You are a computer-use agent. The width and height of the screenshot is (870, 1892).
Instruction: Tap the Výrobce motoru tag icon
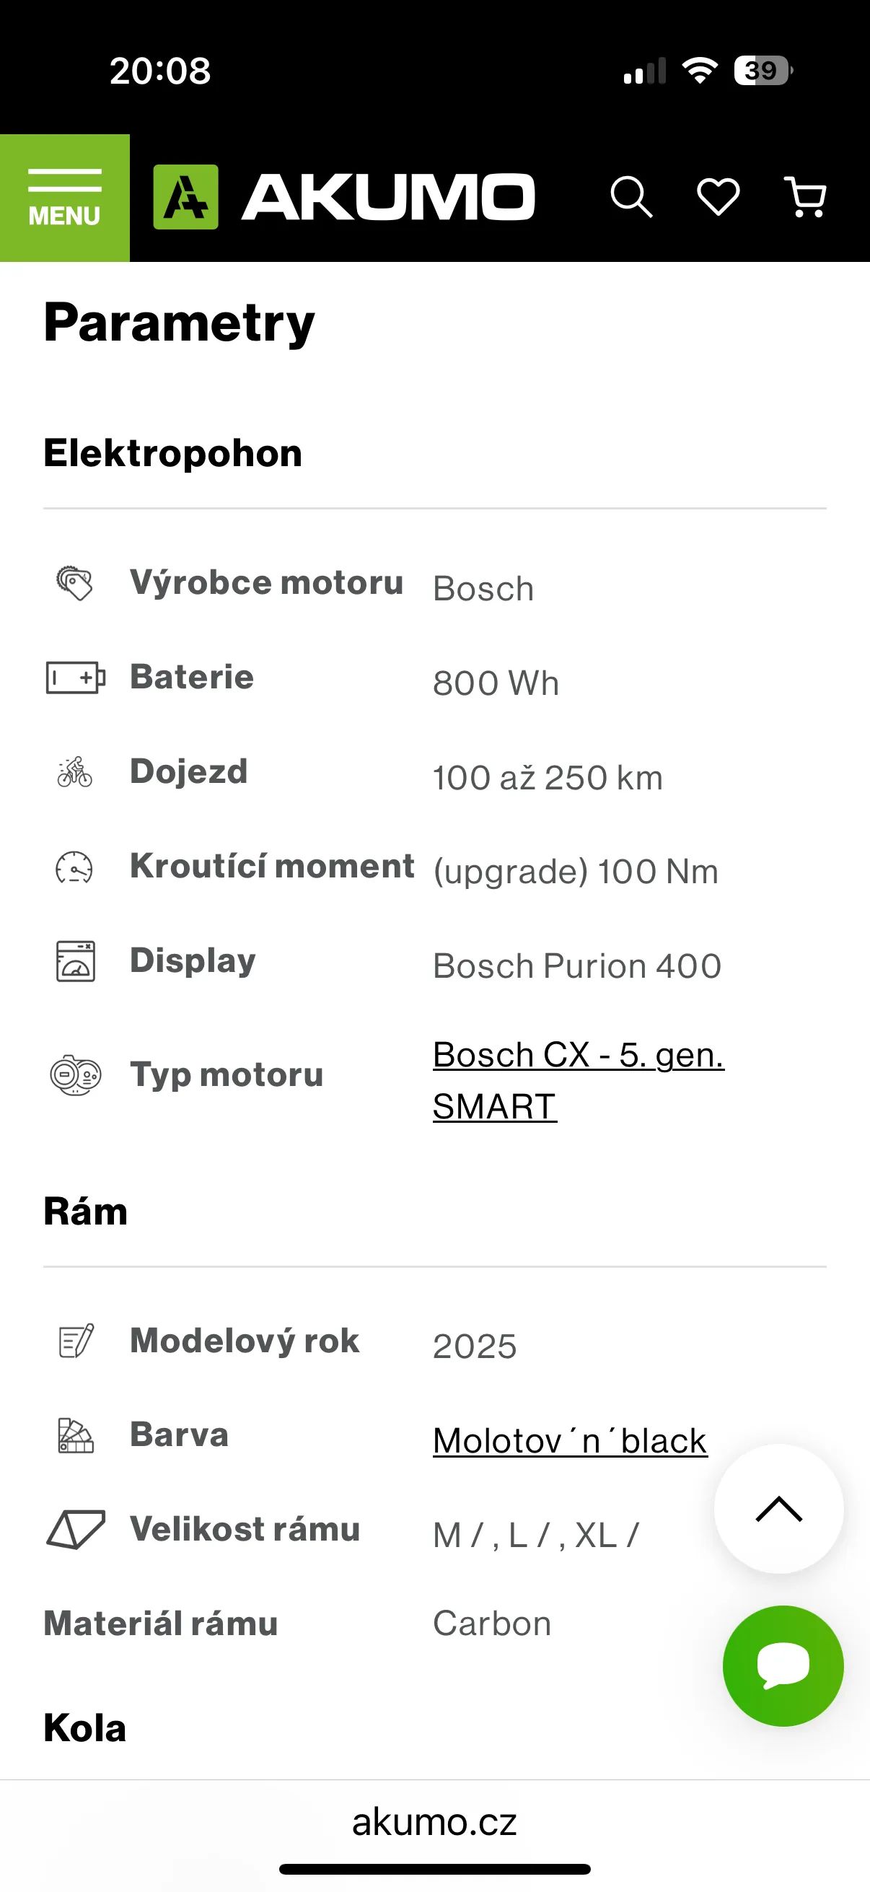pos(75,583)
